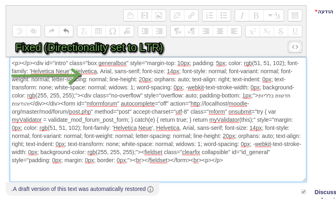
Task: Apply subscript with the X₂ button
Action: [267, 31]
